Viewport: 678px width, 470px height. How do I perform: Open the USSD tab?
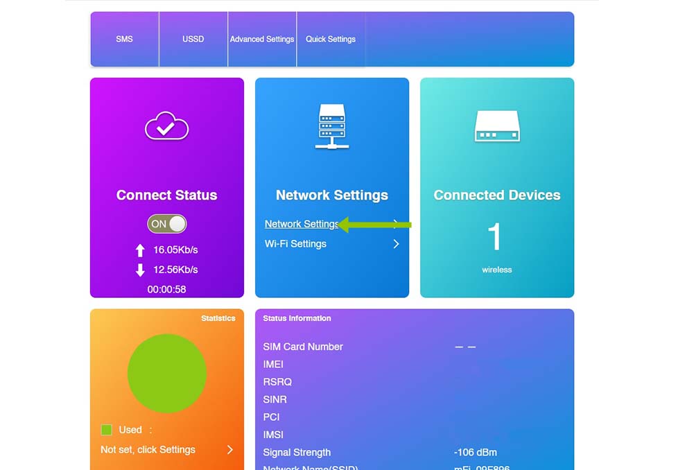click(x=193, y=40)
